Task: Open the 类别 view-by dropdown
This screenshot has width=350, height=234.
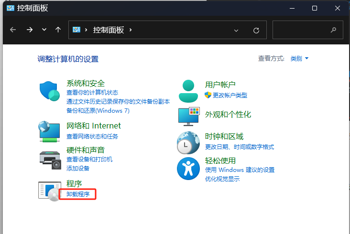Action: (299, 58)
